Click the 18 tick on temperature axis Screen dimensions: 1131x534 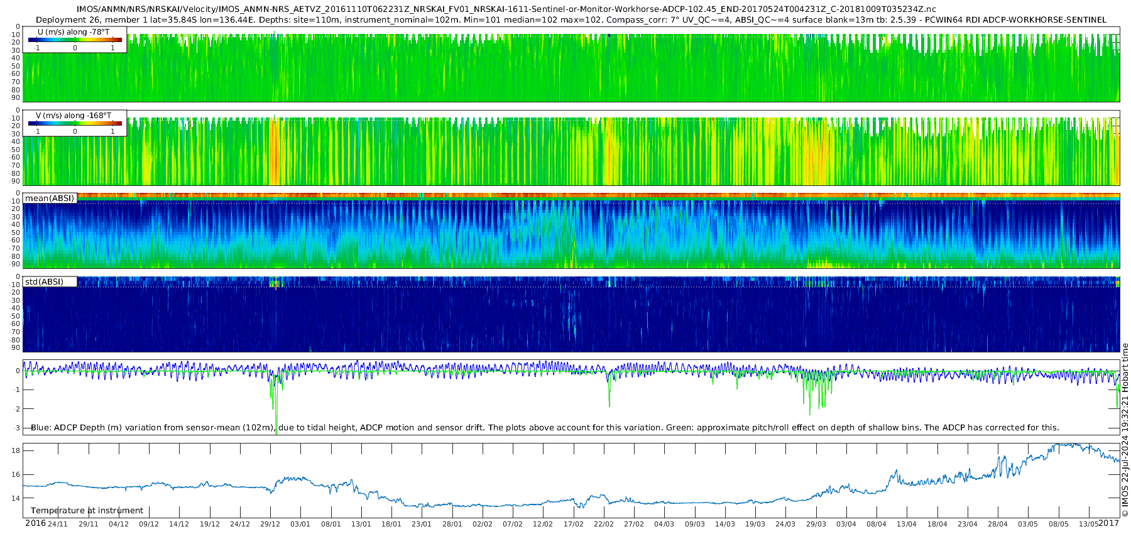tap(16, 451)
